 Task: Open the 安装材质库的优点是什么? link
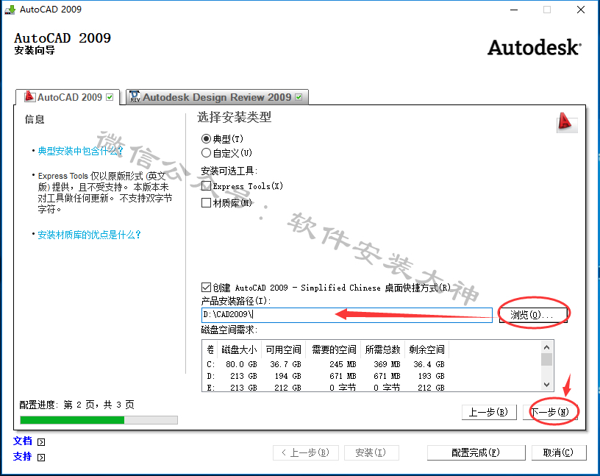click(90, 235)
